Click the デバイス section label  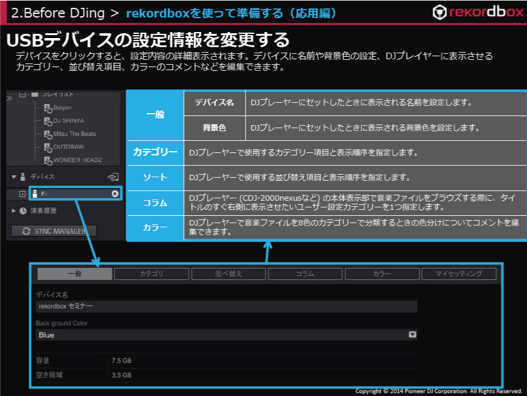42,177
